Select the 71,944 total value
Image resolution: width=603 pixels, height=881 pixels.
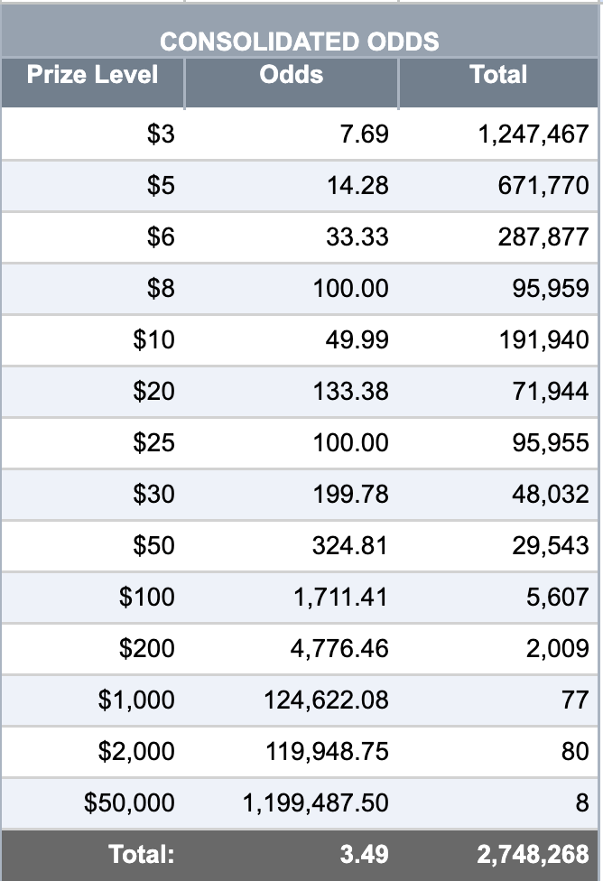point(550,392)
